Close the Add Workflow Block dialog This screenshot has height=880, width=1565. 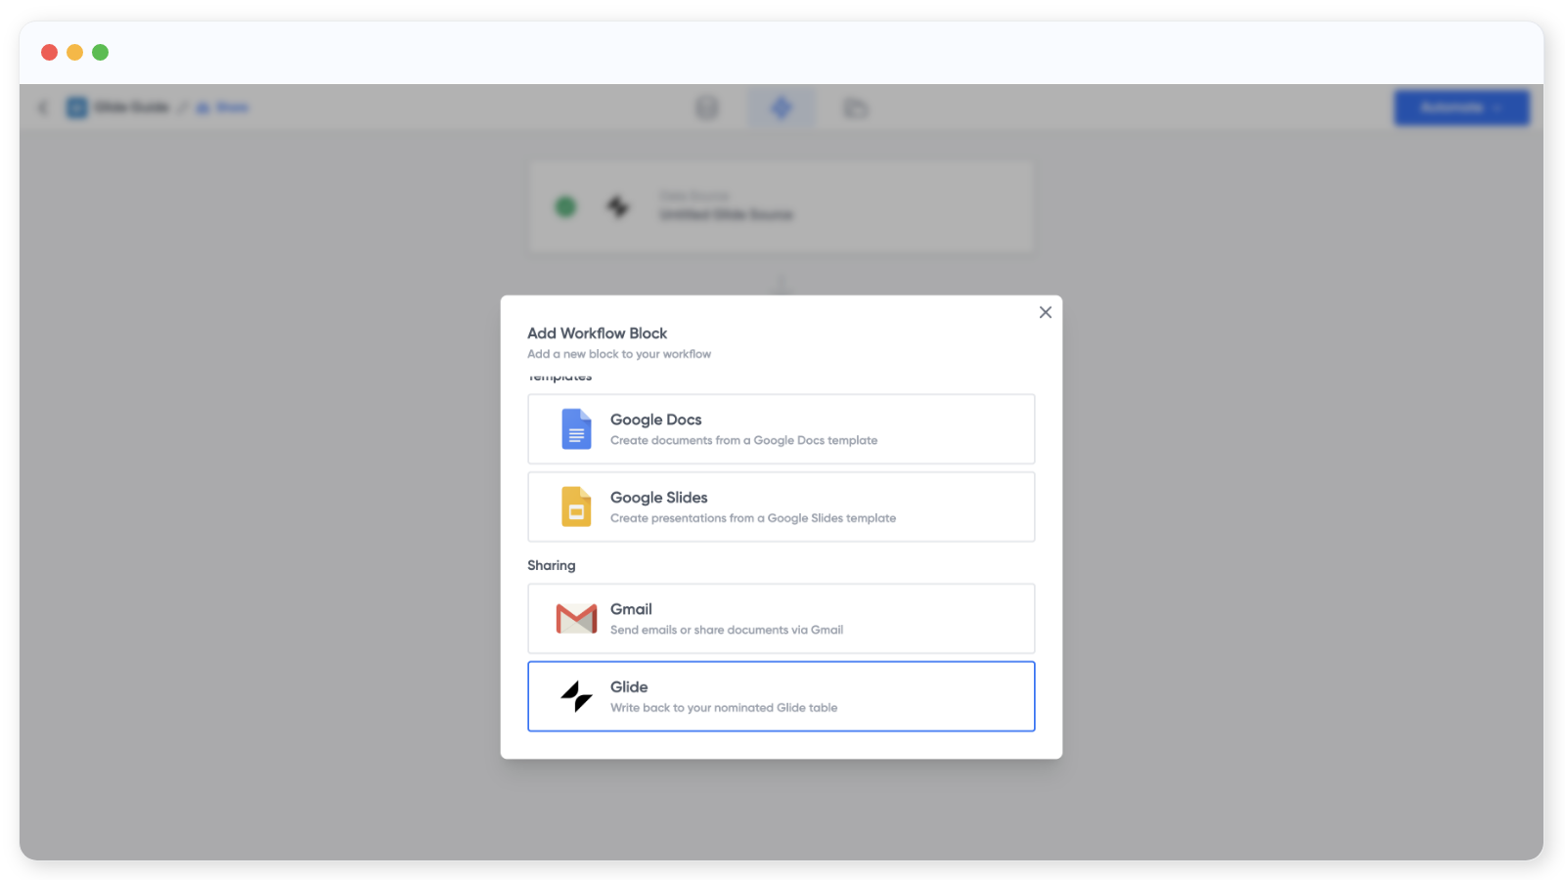point(1045,313)
